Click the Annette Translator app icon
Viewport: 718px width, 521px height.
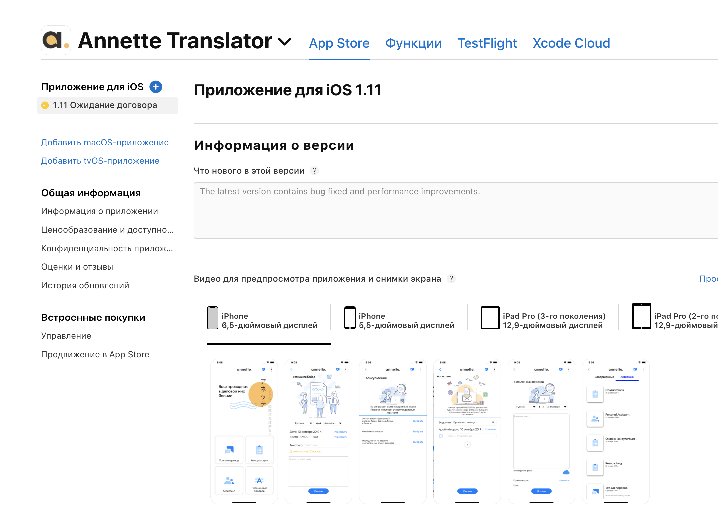click(x=56, y=40)
